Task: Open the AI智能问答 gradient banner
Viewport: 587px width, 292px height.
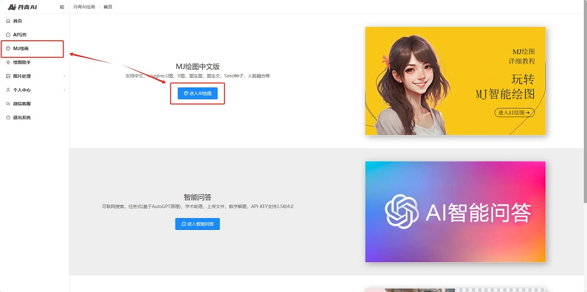Action: [x=455, y=212]
